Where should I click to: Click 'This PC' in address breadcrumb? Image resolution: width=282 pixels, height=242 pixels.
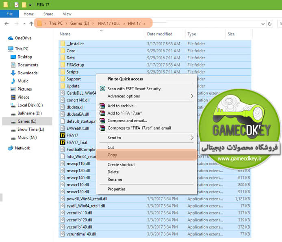[x=56, y=24]
